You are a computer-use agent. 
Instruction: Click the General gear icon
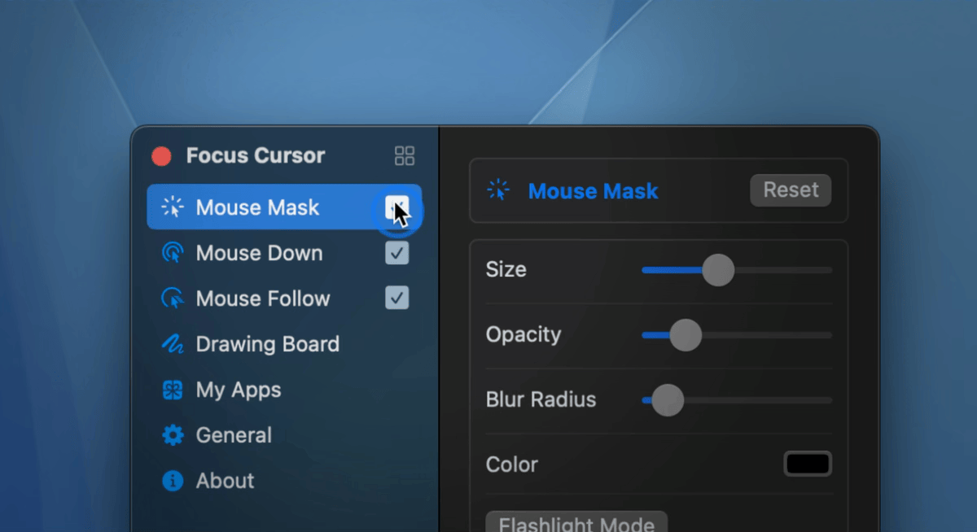(x=173, y=435)
